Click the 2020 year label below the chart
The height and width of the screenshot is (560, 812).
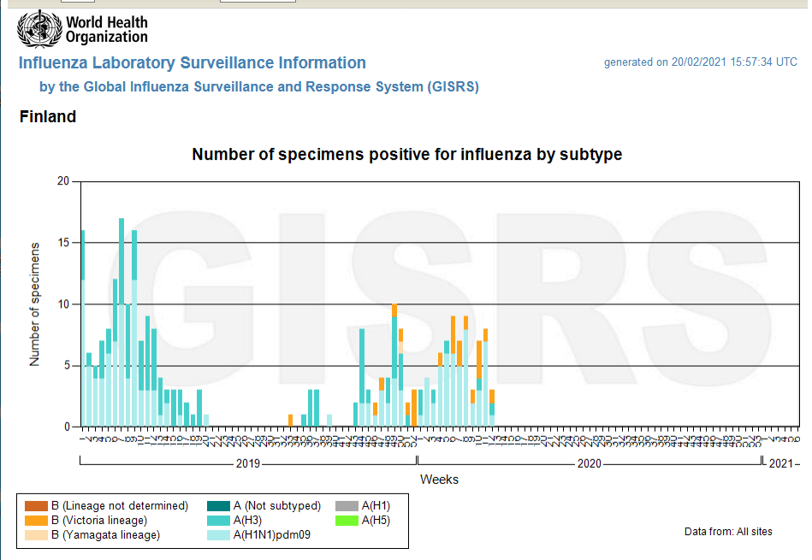[x=589, y=463]
